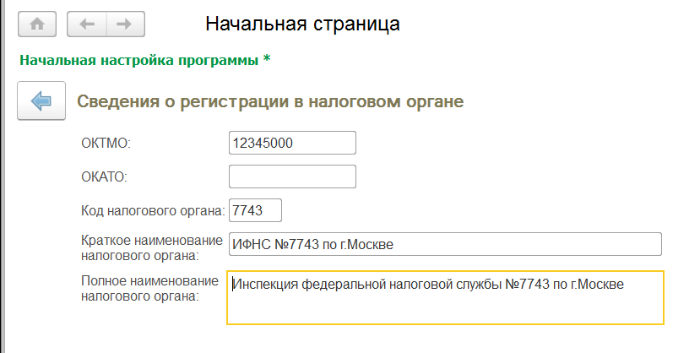The width and height of the screenshot is (700, 353).
Task: Click the Полное наименование multiline text box
Action: 444,297
